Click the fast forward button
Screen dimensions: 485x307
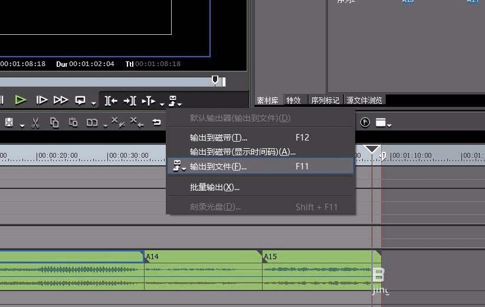[x=61, y=100]
